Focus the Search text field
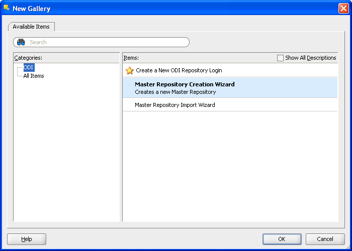 (106, 42)
